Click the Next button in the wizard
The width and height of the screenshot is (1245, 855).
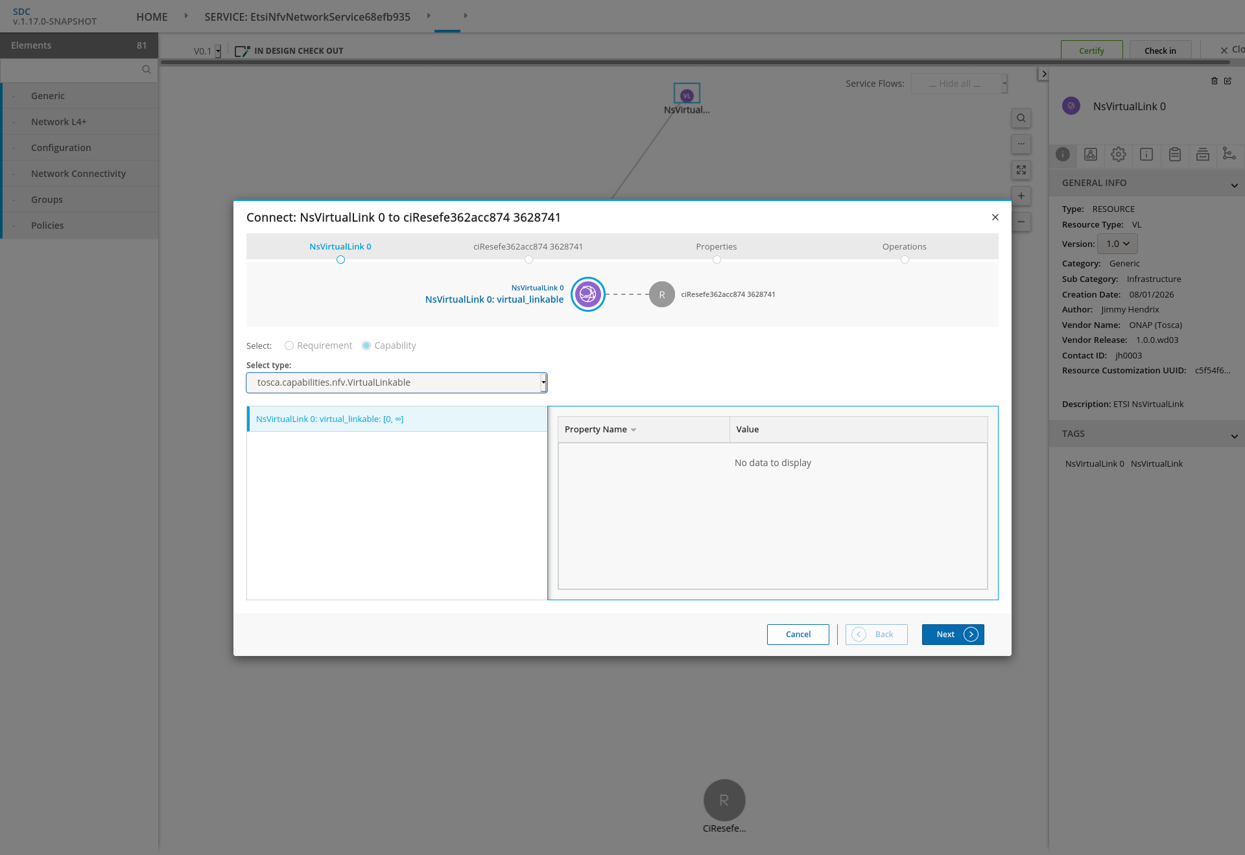953,635
